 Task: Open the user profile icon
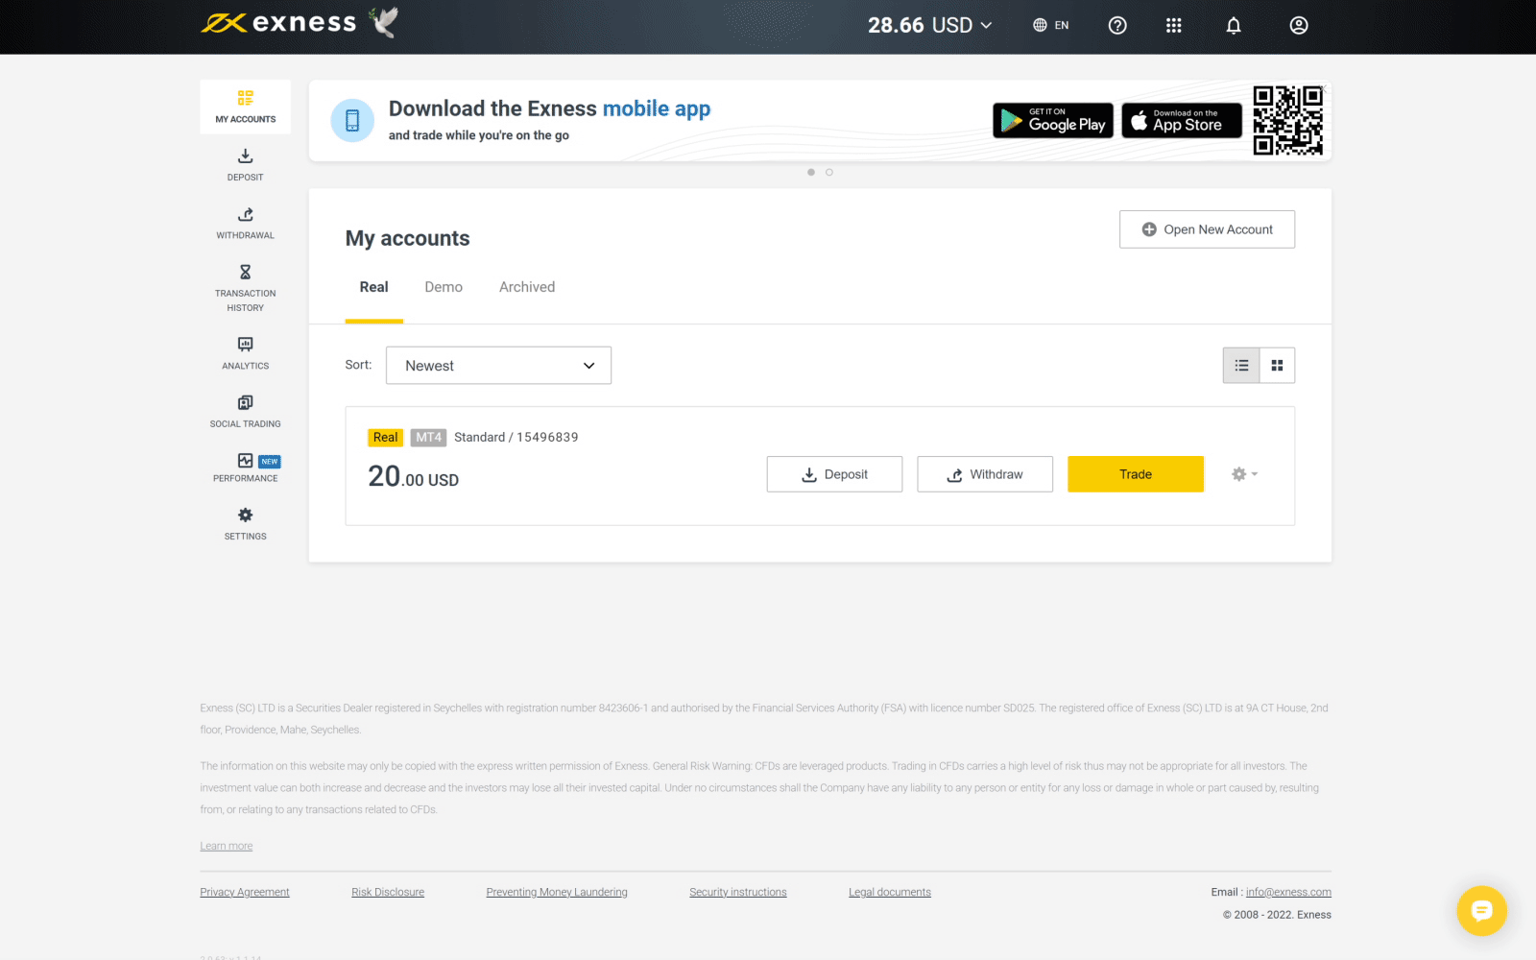(1298, 26)
